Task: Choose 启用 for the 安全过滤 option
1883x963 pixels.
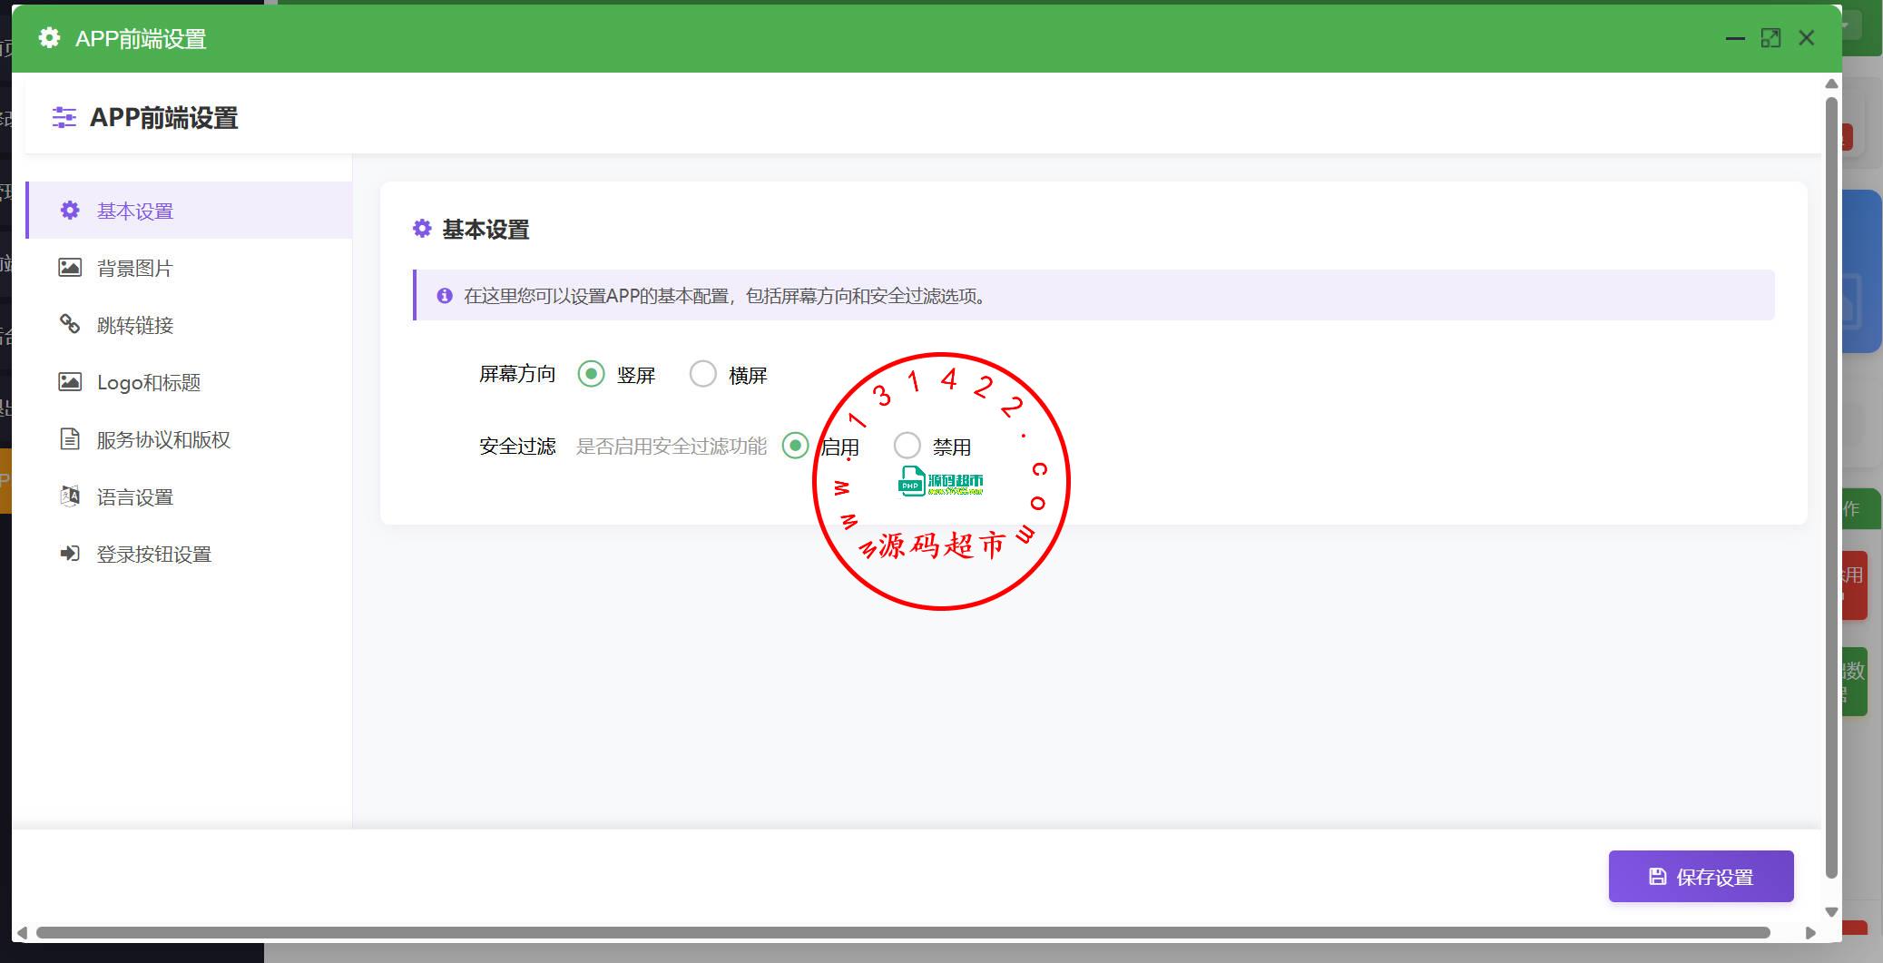Action: (x=795, y=446)
